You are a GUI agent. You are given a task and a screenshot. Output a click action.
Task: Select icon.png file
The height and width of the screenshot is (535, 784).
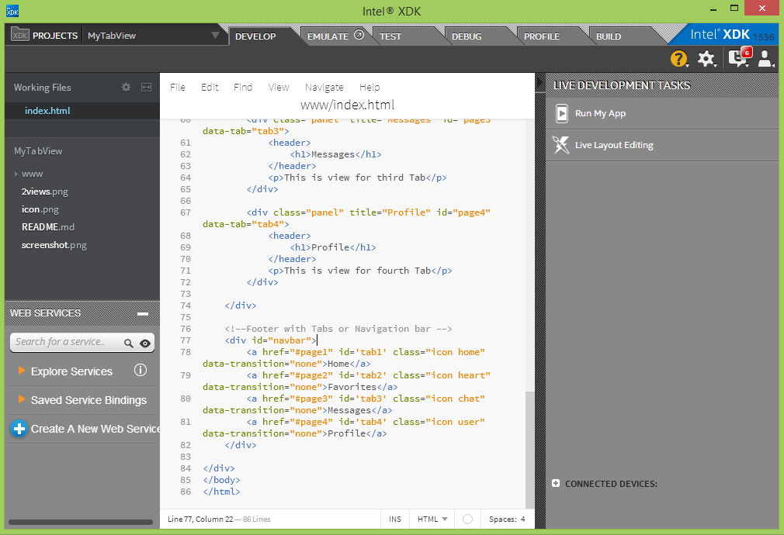point(40,209)
